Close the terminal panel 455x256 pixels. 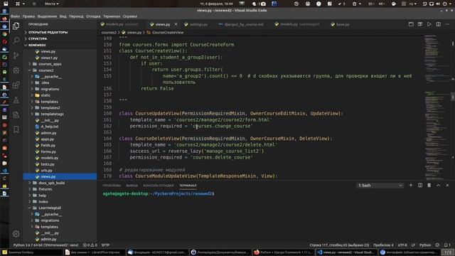[447, 185]
